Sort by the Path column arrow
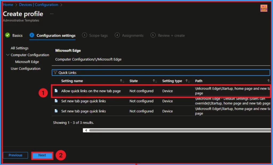The image size is (273, 165). coord(268,81)
